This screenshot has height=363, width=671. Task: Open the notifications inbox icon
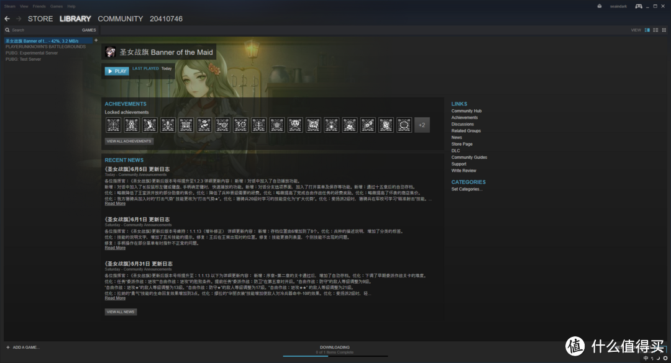coord(600,6)
